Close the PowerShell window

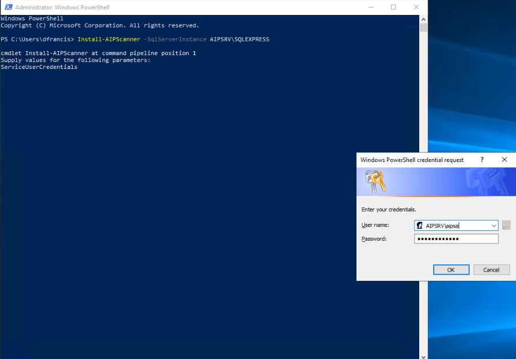416,7
